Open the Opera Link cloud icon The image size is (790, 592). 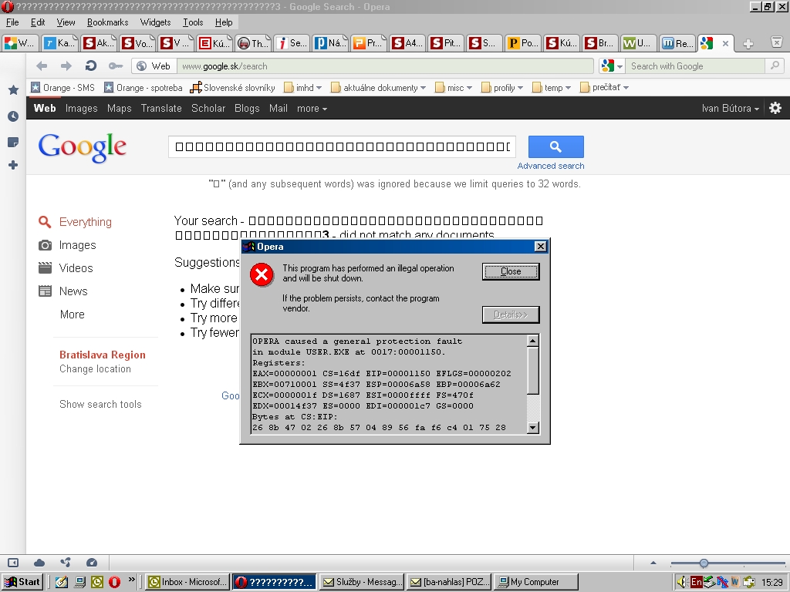39,563
